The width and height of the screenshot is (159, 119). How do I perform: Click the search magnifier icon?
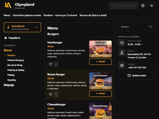151,27
